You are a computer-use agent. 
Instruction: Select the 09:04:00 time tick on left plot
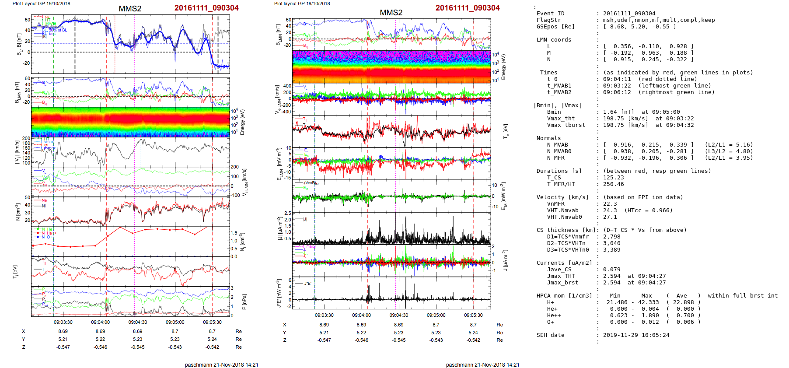pyautogui.click(x=100, y=322)
